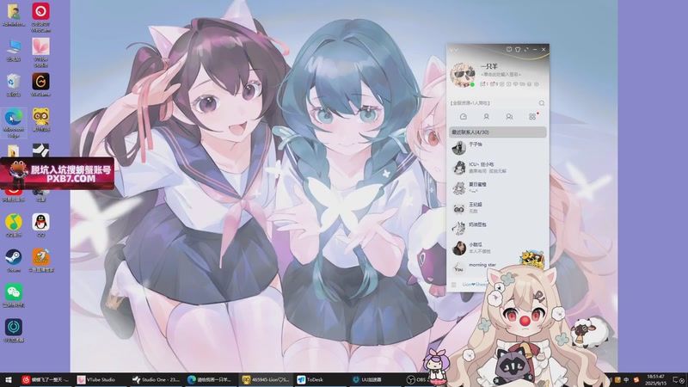Change the green online status dot

(x=472, y=84)
